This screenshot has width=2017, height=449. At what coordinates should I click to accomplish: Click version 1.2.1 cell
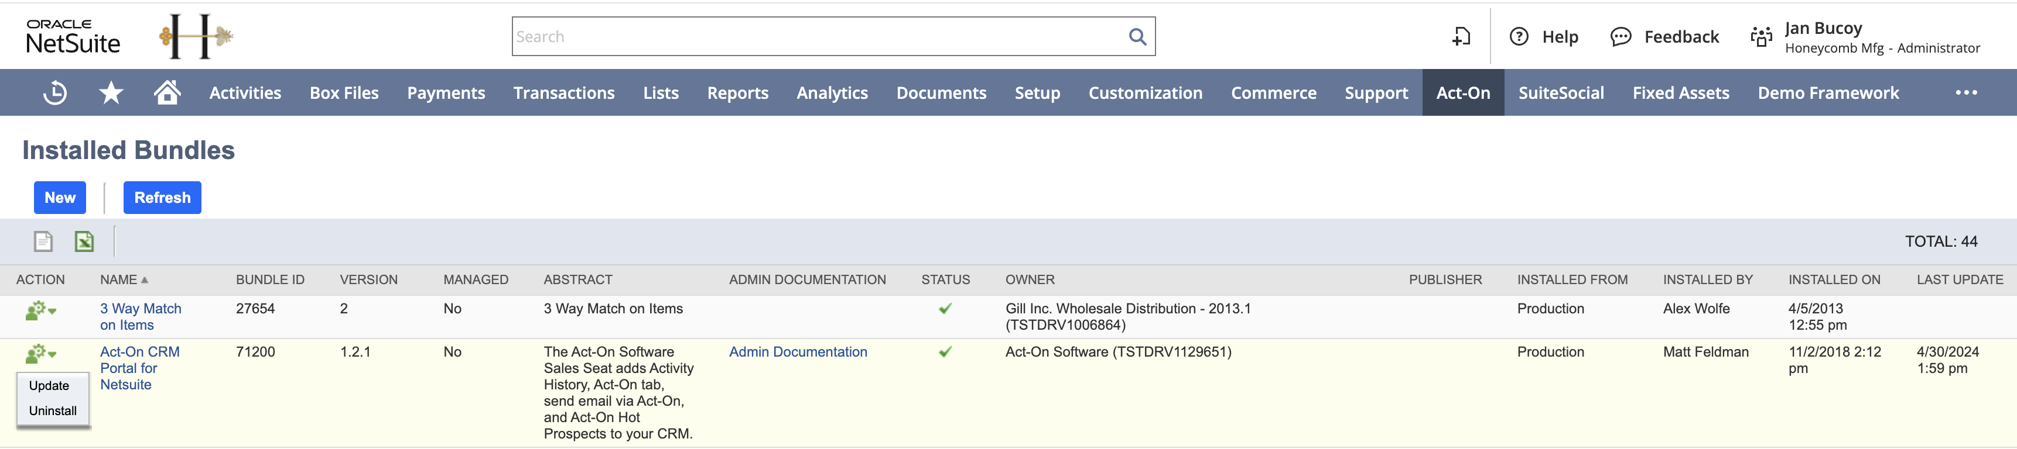pos(355,352)
